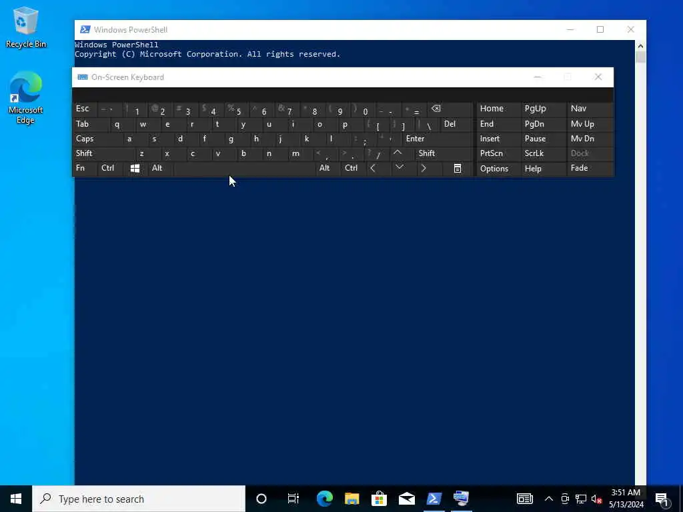
Task: Toggle the left Alt key
Action: tap(160, 169)
